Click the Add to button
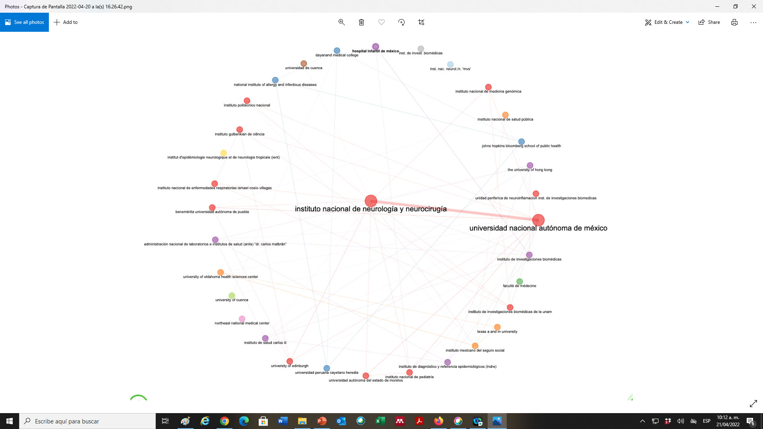Viewport: 763px width, 429px height. (66, 22)
